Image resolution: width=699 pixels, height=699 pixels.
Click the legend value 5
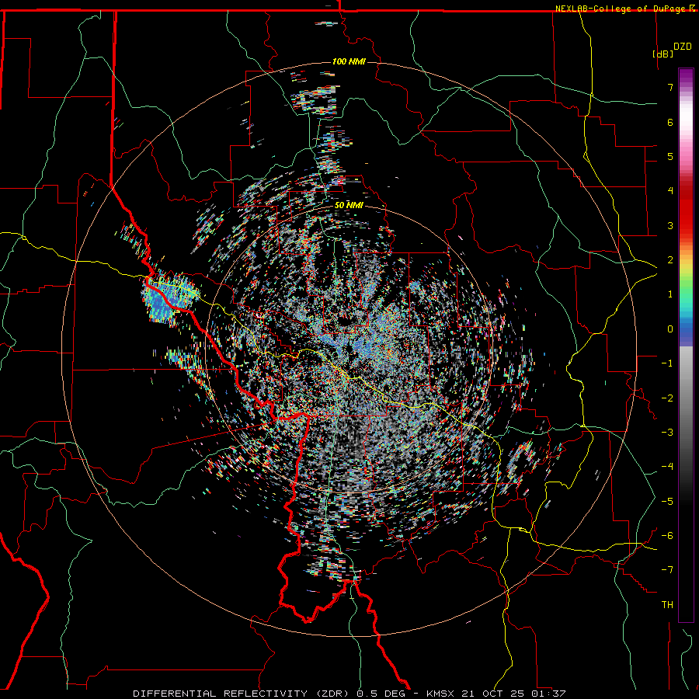670,156
